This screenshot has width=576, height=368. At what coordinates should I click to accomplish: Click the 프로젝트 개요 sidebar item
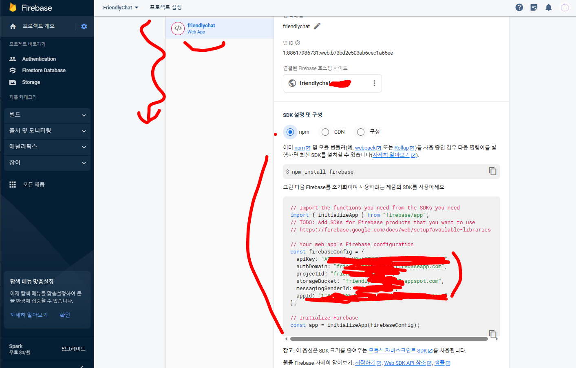coord(38,26)
